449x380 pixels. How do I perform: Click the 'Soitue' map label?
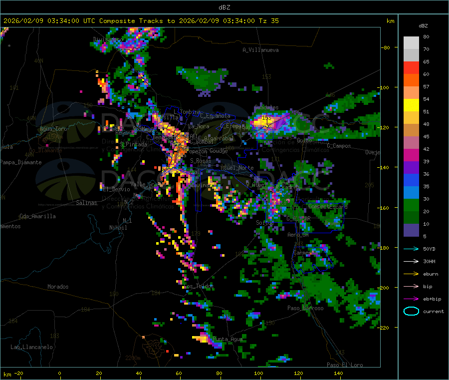(265, 222)
